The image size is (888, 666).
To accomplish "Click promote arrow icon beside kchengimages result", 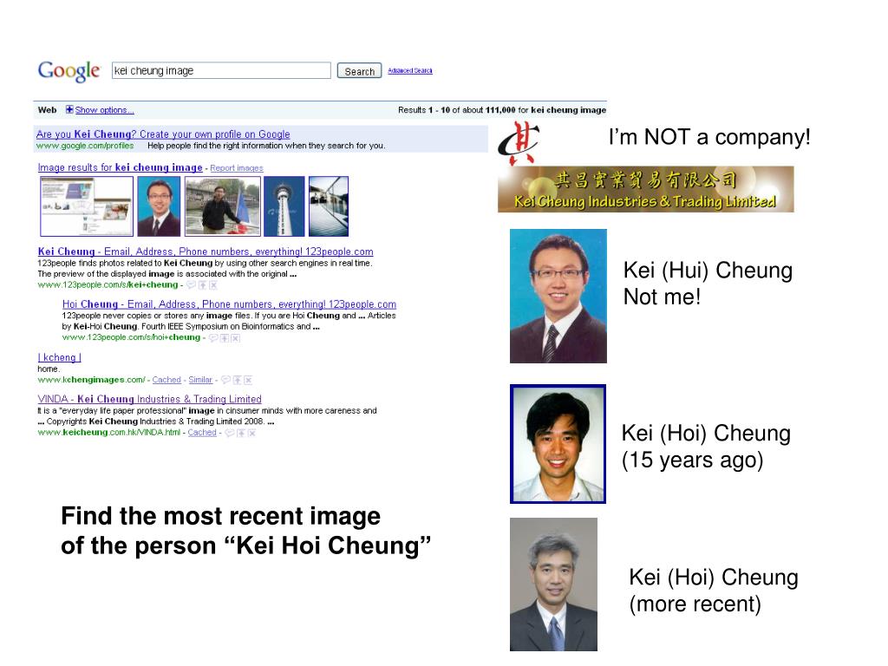I will click(x=237, y=380).
